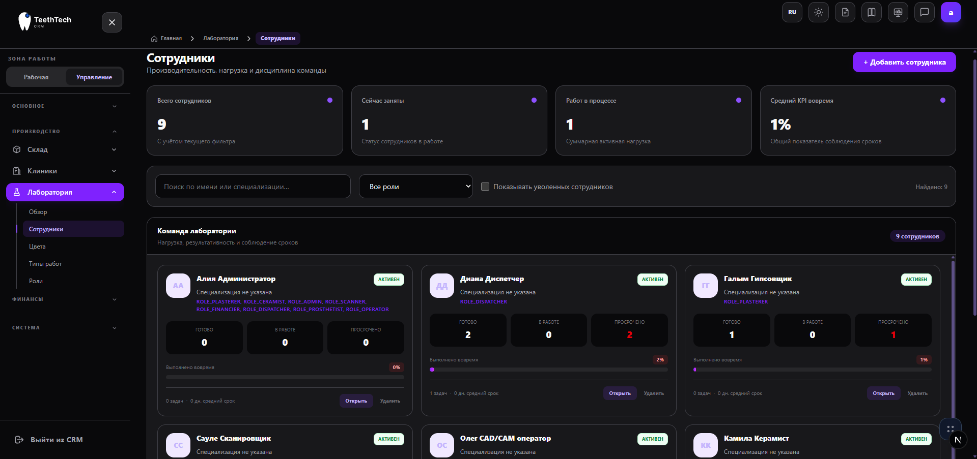Toggle light theme with sun icon
Screen dimensions: 977x459
[819, 12]
